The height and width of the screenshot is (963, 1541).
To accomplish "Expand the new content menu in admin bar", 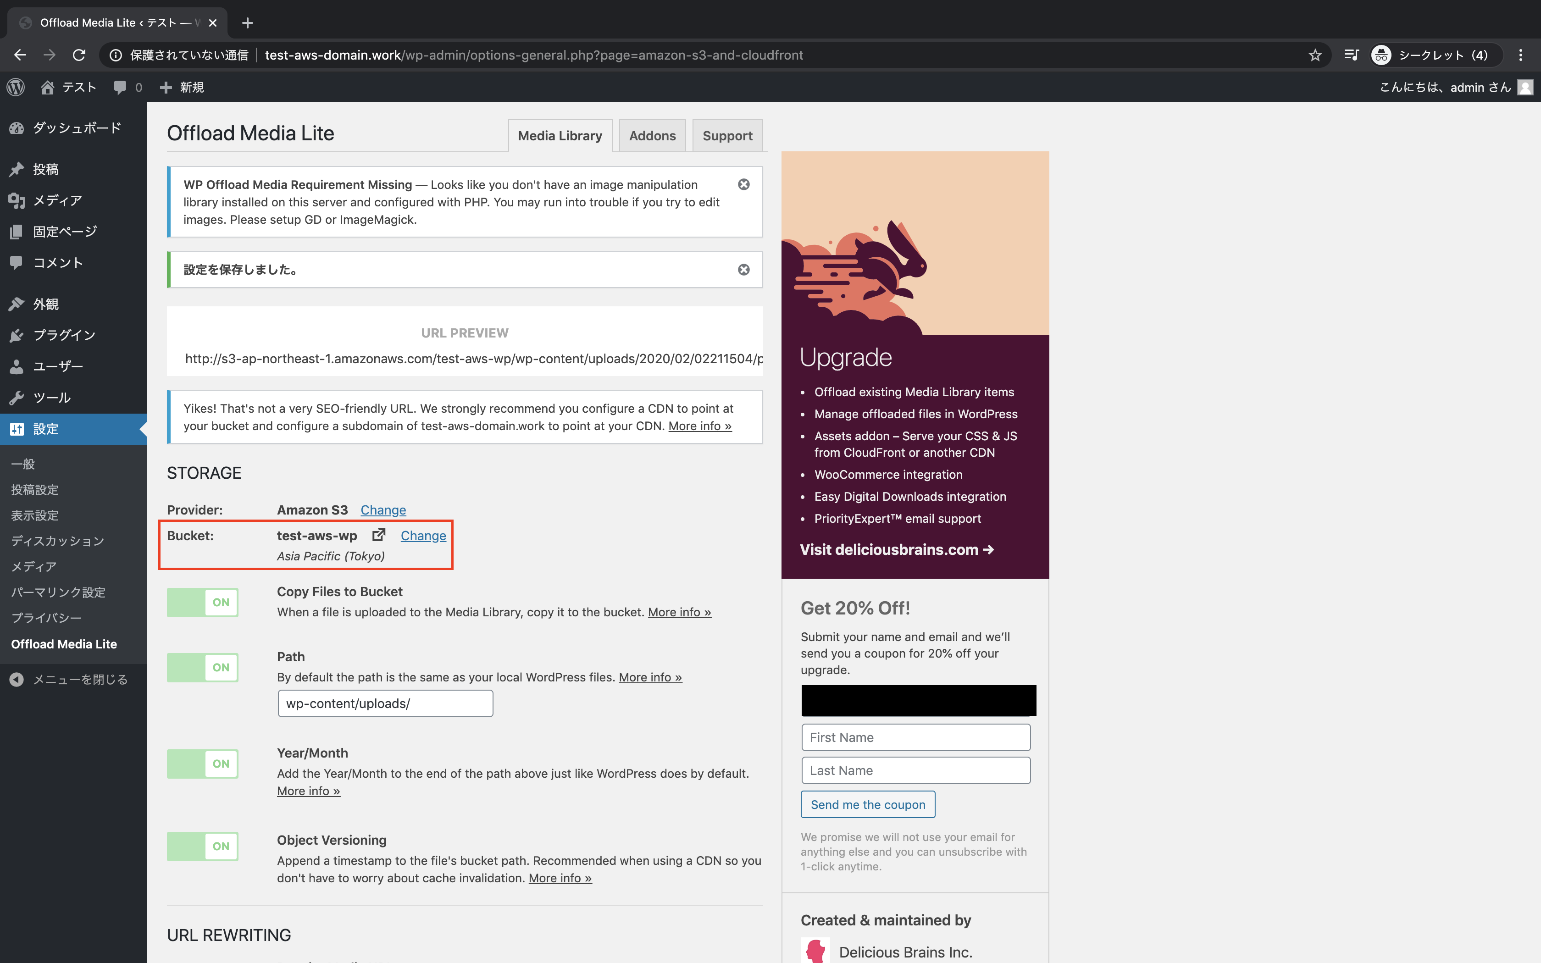I will pyautogui.click(x=182, y=87).
